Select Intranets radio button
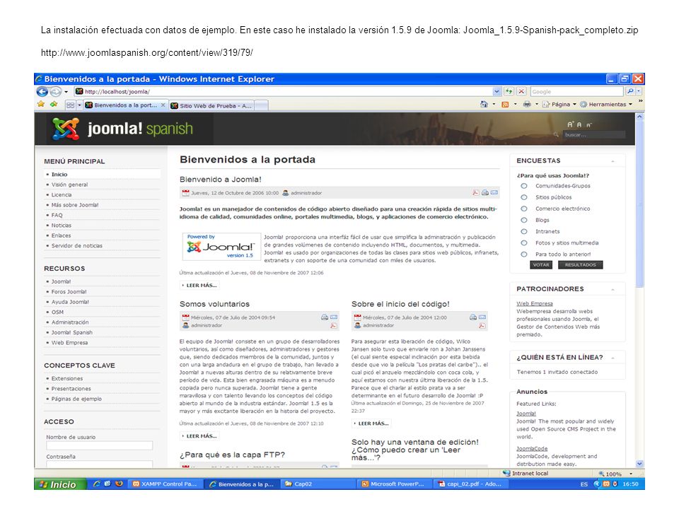 pos(524,232)
